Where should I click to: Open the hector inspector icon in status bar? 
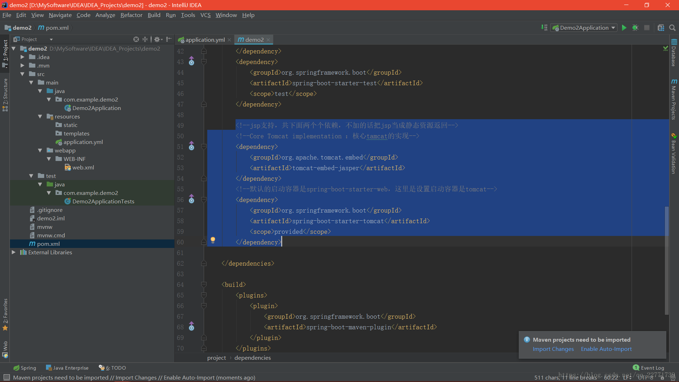click(x=673, y=377)
